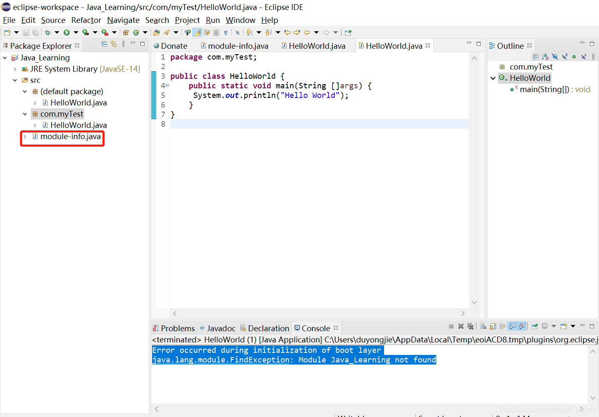Image resolution: width=599 pixels, height=417 pixels.
Task: Switch to the Donate tab
Action: pyautogui.click(x=170, y=46)
